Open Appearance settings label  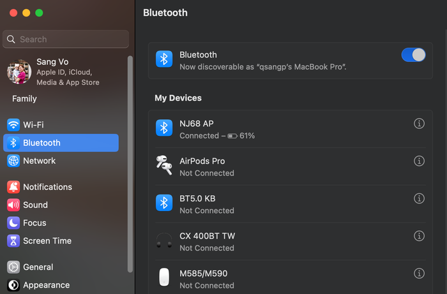tap(46, 285)
